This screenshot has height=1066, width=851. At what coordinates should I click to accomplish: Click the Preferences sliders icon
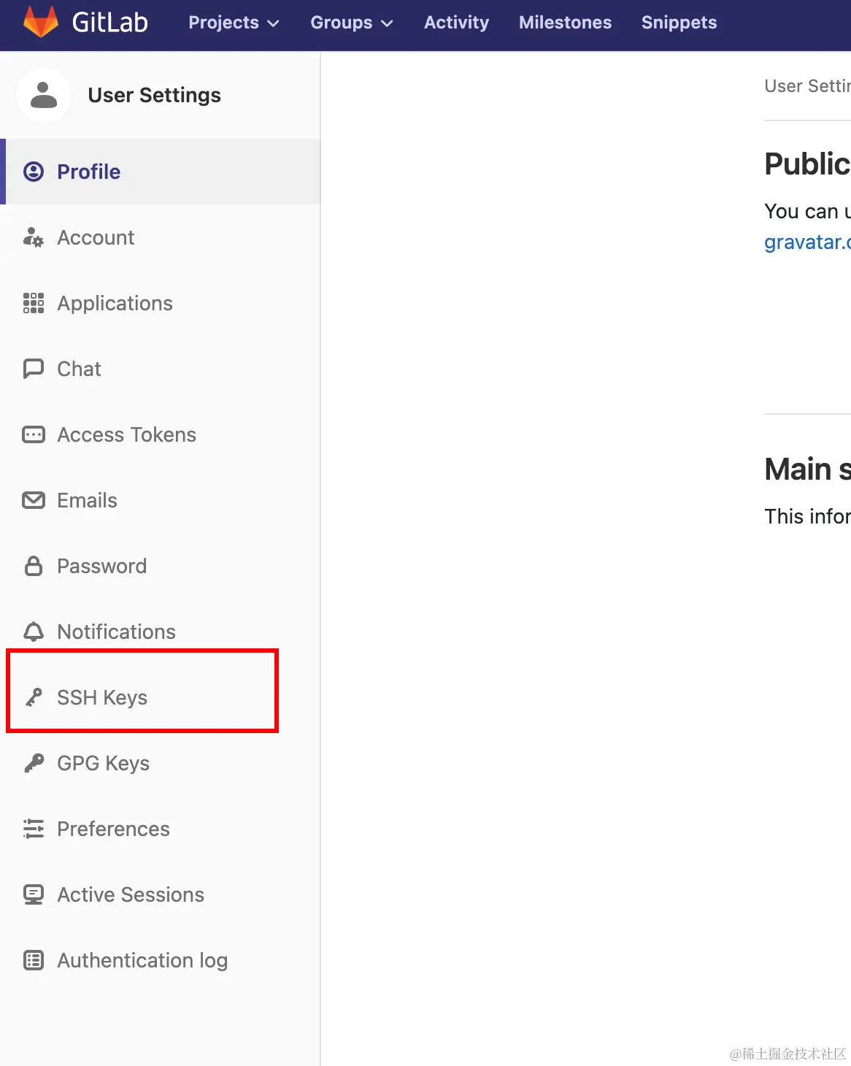pyautogui.click(x=34, y=829)
